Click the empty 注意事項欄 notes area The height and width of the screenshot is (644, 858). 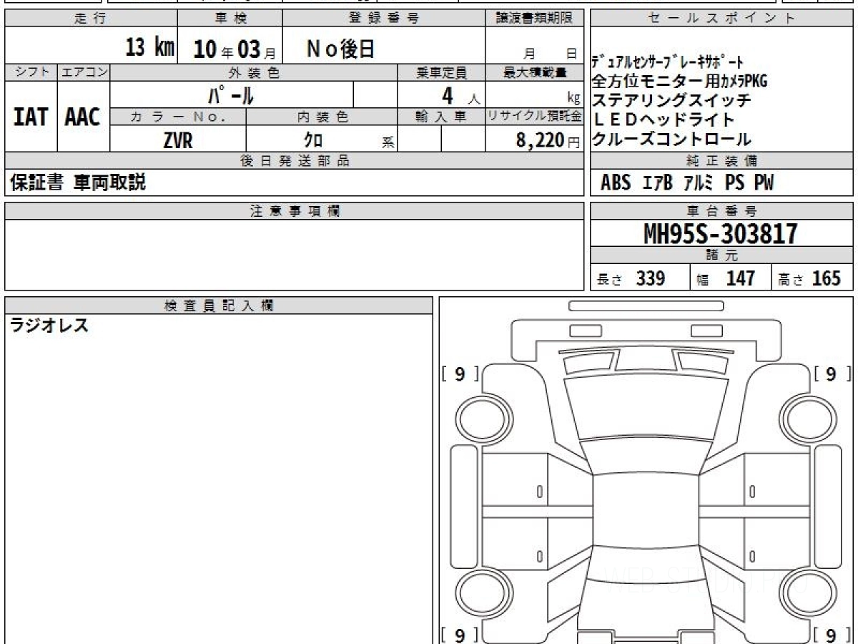[294, 254]
